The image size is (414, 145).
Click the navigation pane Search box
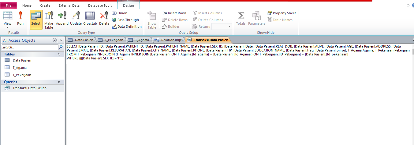click(30, 48)
